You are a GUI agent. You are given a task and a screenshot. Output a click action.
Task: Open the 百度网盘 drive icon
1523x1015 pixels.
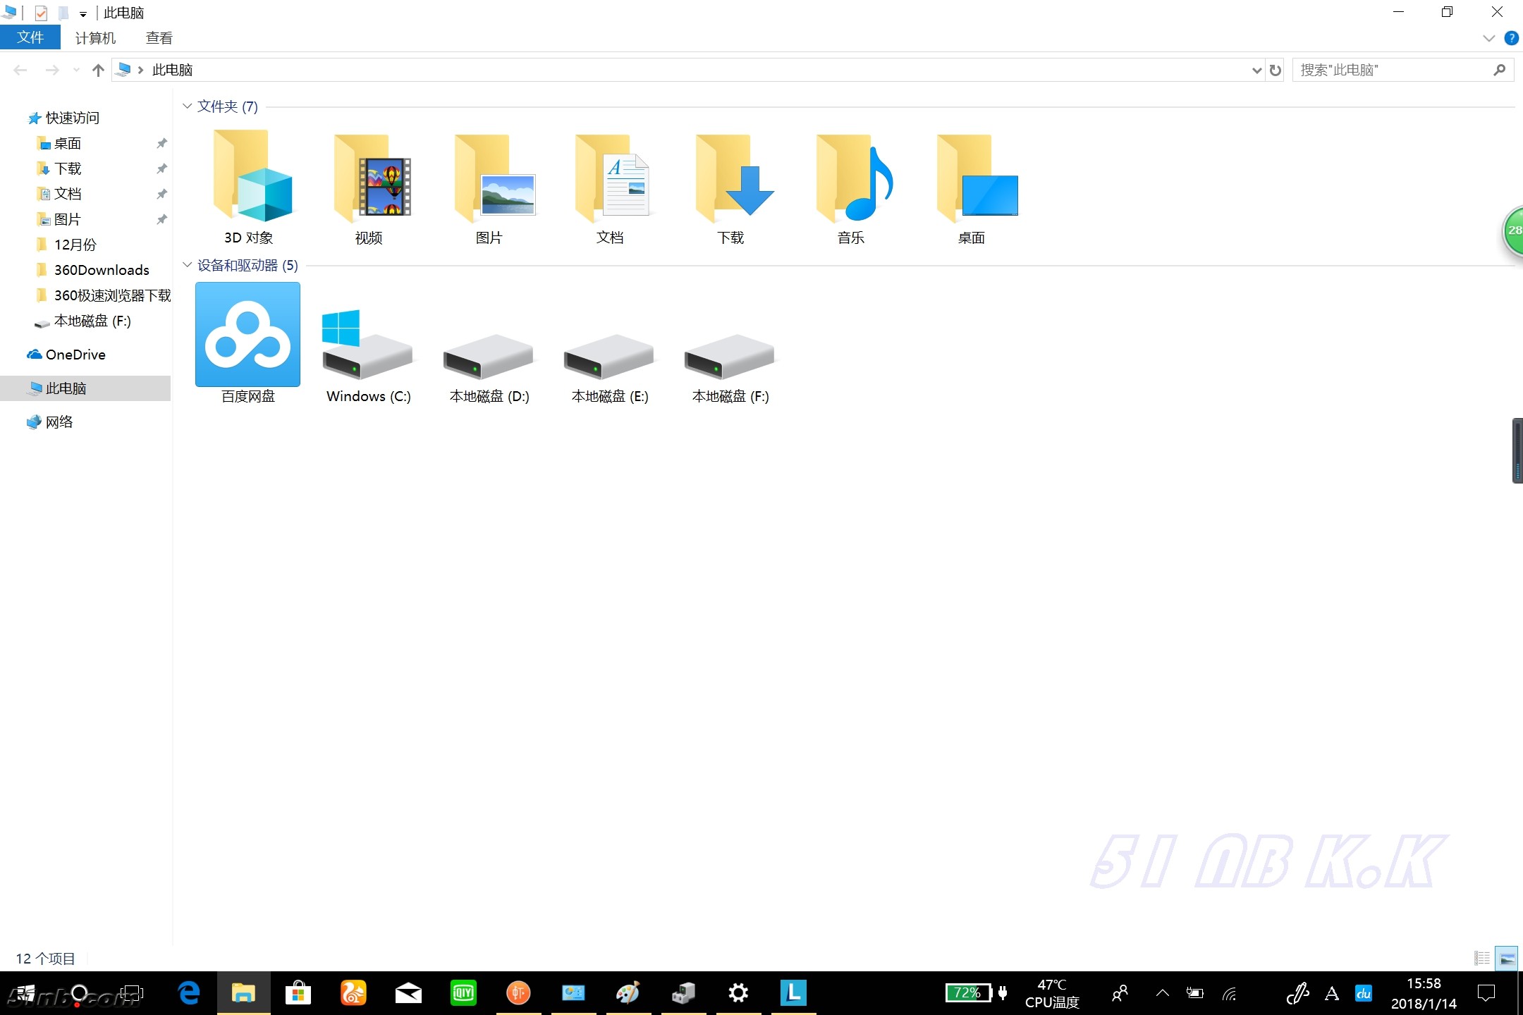[247, 336]
